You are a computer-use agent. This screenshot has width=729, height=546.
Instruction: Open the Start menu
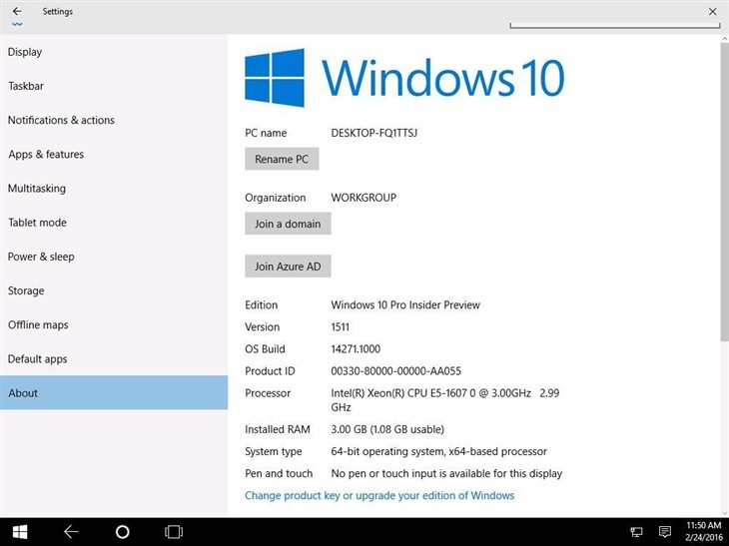[19, 531]
